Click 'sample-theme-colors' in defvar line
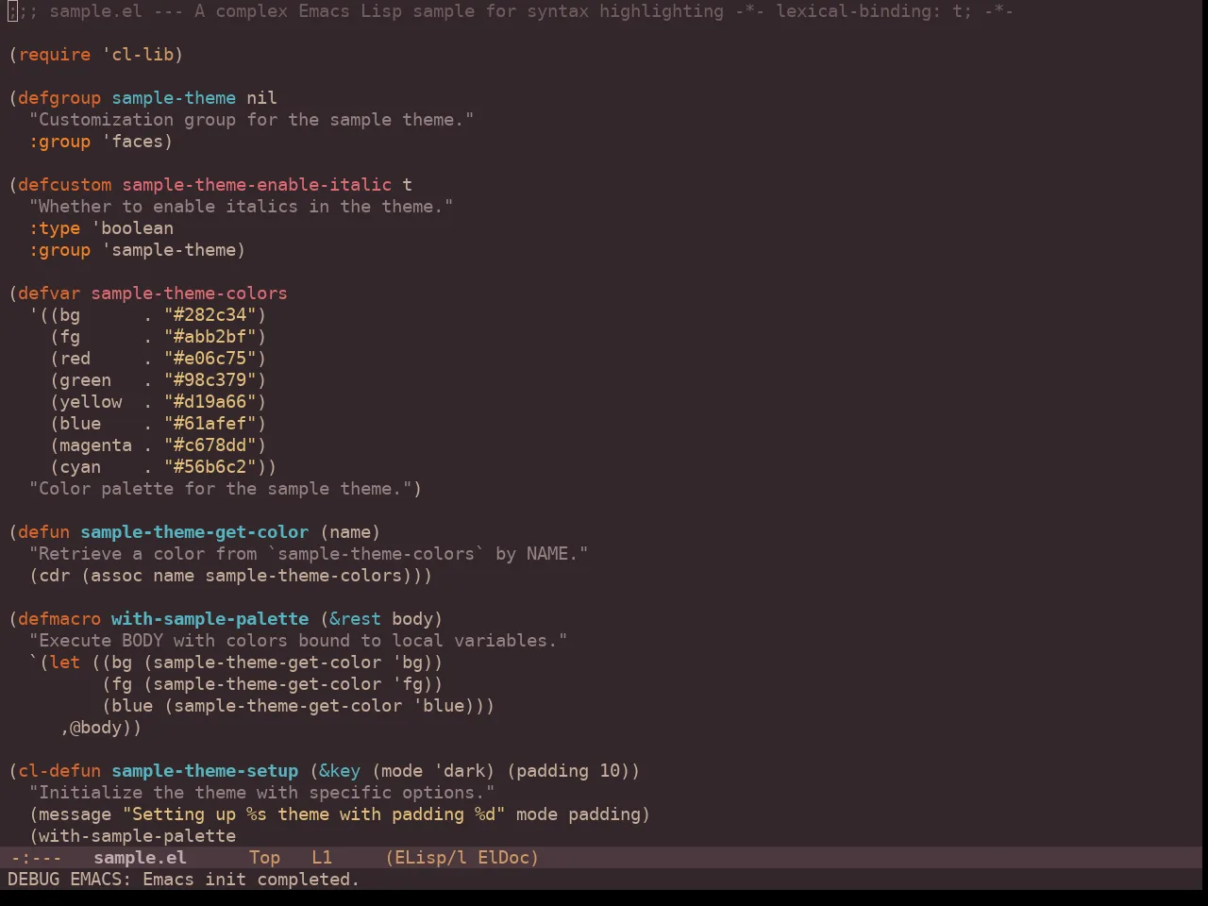Viewport: 1208px width, 906px height. [x=189, y=294]
